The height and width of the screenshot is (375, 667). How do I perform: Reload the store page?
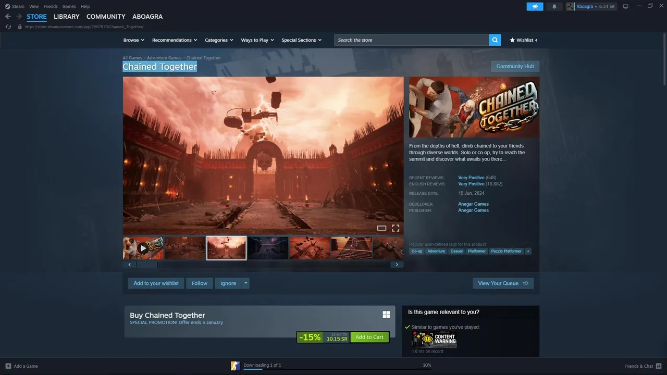click(8, 27)
